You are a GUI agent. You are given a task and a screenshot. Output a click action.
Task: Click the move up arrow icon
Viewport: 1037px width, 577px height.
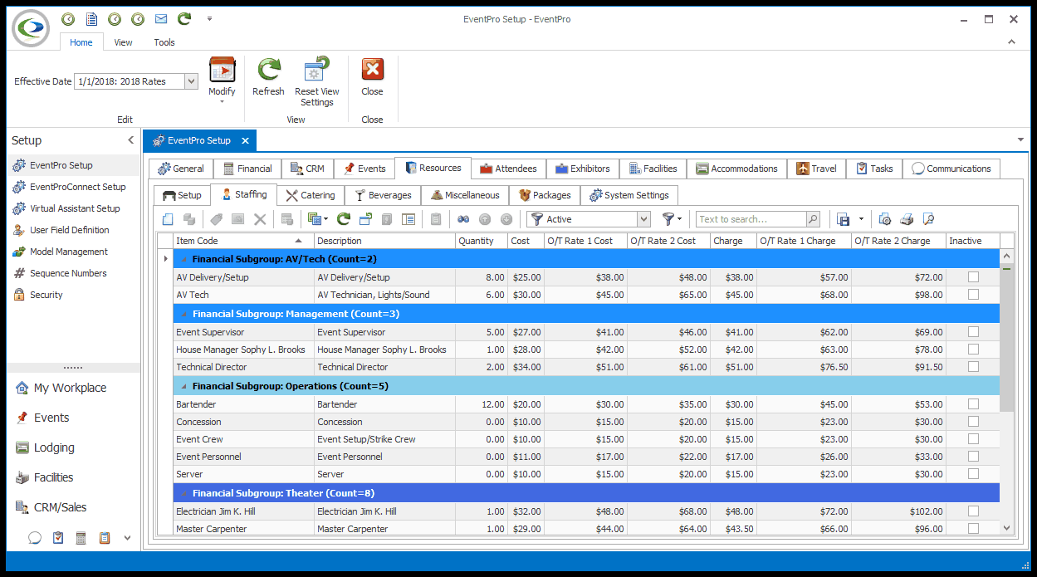click(485, 219)
